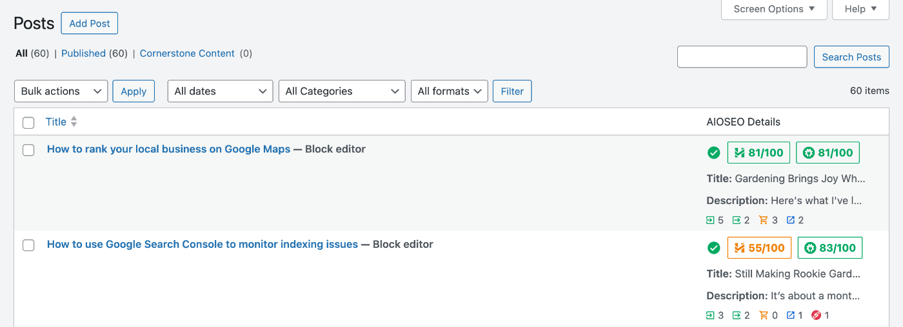This screenshot has width=903, height=327.
Task: Show the Published (60) posts view
Action: tap(94, 53)
